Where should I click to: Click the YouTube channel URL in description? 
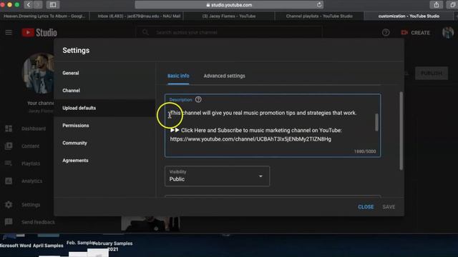[x=250, y=139]
